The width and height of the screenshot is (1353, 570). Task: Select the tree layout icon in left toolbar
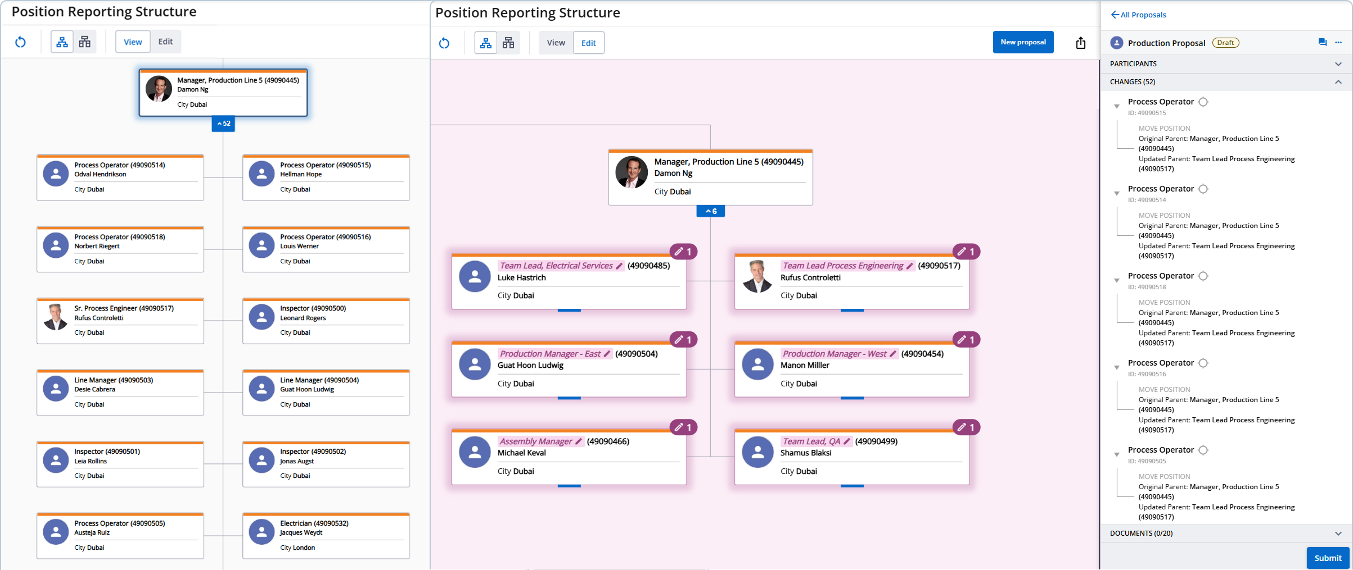coord(62,42)
